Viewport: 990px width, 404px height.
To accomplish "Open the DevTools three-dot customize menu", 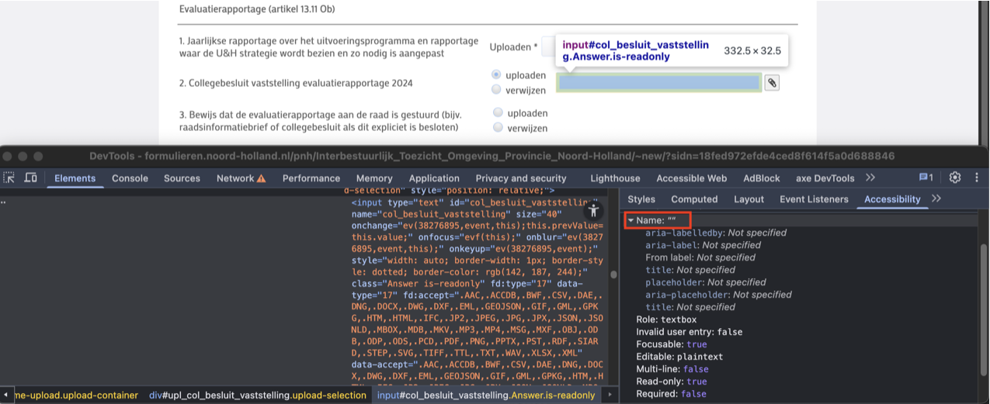I will tap(976, 178).
